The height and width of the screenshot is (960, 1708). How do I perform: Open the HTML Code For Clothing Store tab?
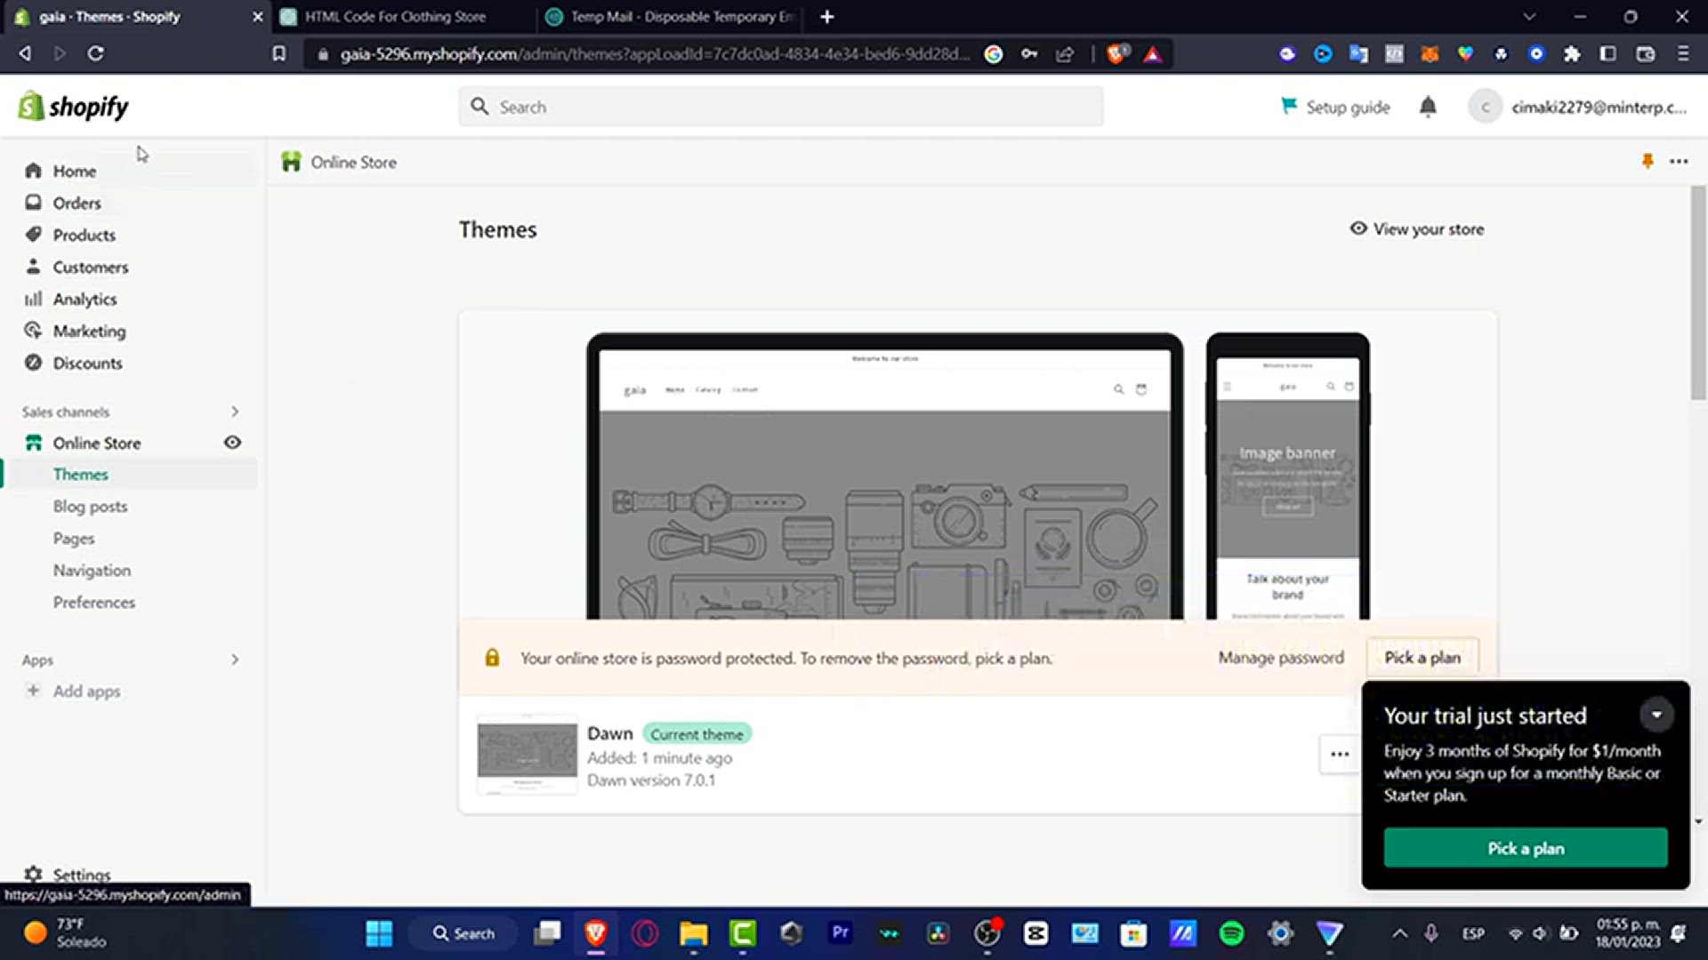pyautogui.click(x=396, y=17)
